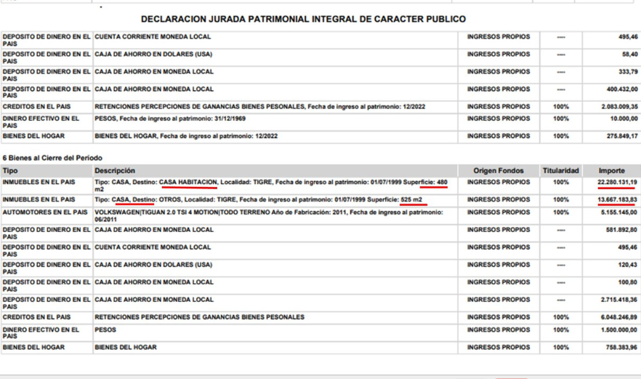This screenshot has width=641, height=379.
Task: Select the amount 1.500.000,00
Action: pyautogui.click(x=619, y=330)
